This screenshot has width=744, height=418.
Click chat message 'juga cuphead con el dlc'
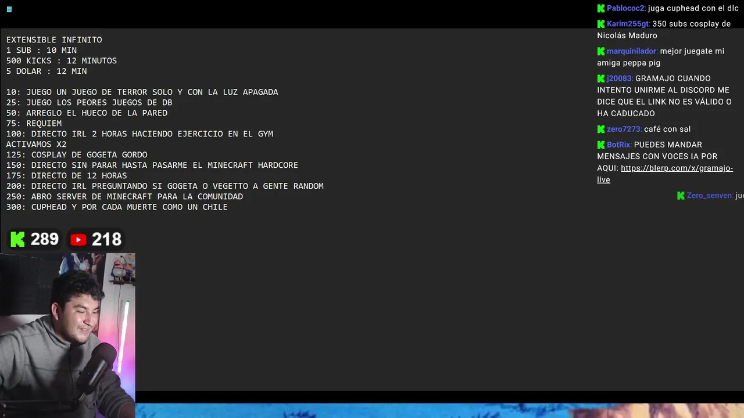pyautogui.click(x=693, y=8)
